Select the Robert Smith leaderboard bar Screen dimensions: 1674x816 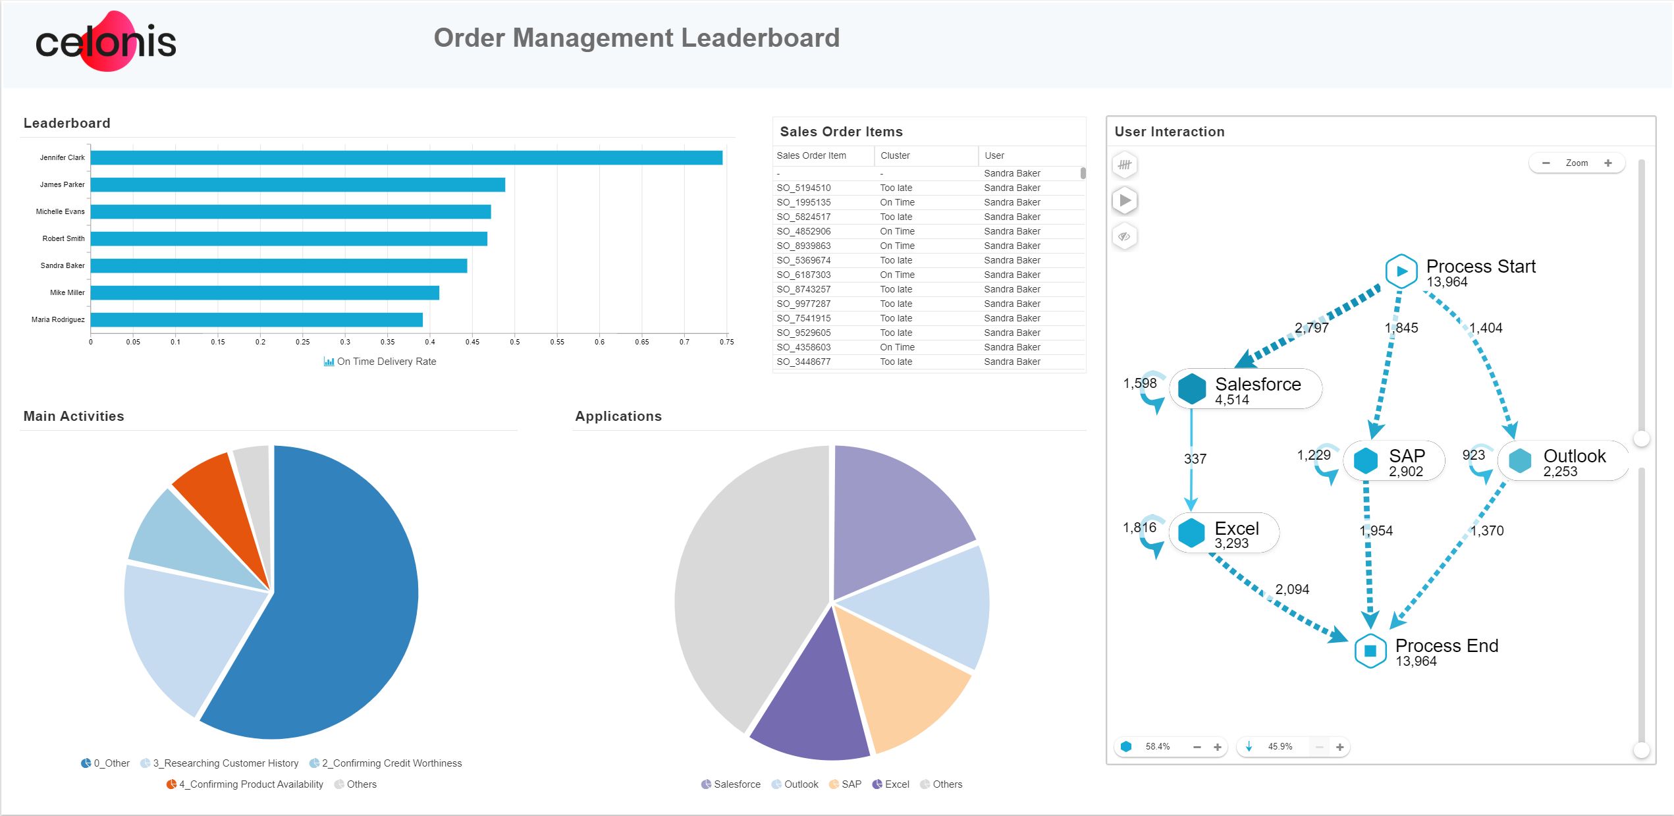[288, 238]
